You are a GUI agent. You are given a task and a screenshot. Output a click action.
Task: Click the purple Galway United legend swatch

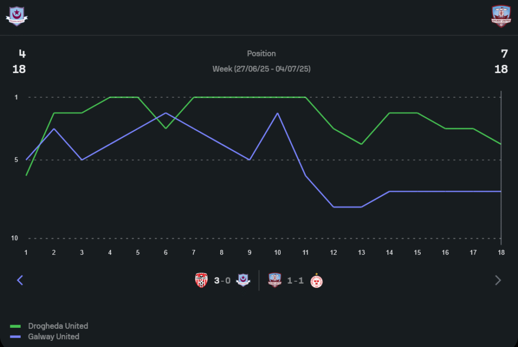click(16, 337)
